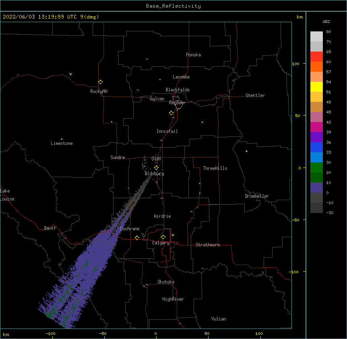Image resolution: width=347 pixels, height=339 pixels.
Task: Pick the bright yellow swatch in the dBZ legend
Action: pos(316,87)
